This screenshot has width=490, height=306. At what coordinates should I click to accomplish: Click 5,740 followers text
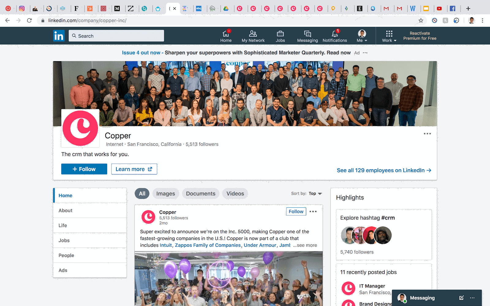(x=357, y=252)
